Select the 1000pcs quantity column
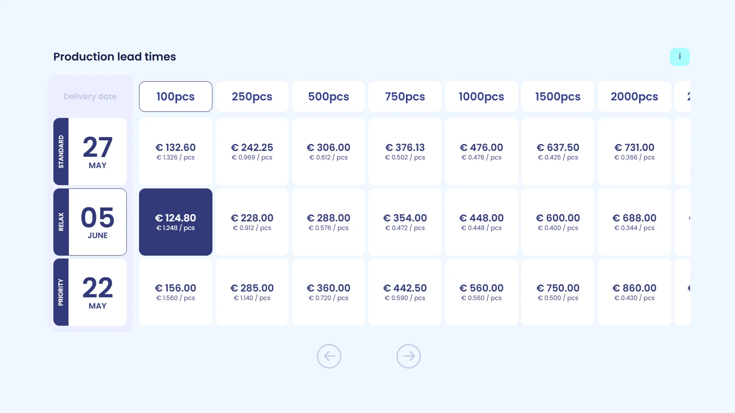Image resolution: width=735 pixels, height=413 pixels. coord(482,96)
